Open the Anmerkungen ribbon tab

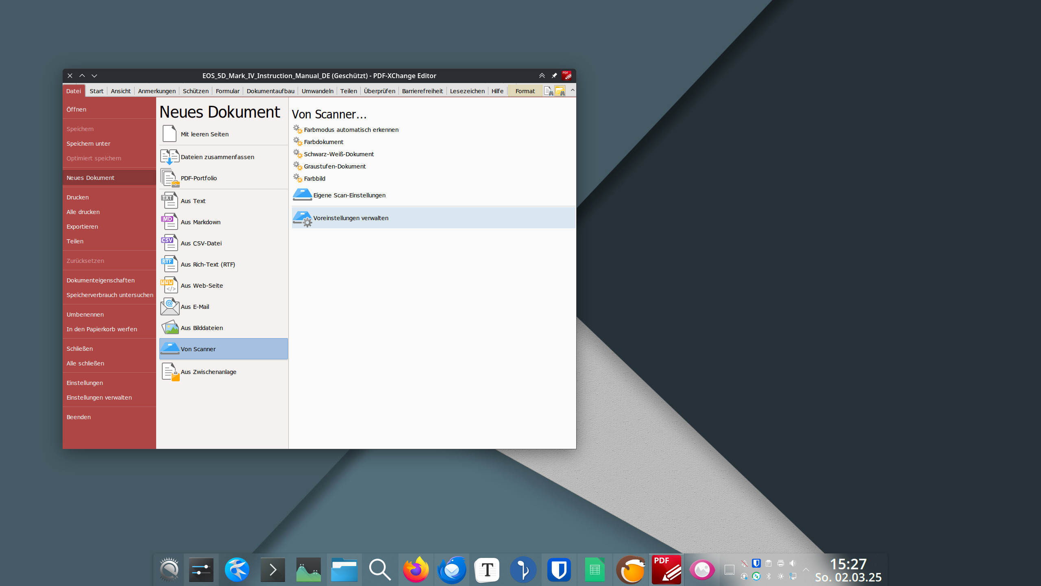(157, 91)
